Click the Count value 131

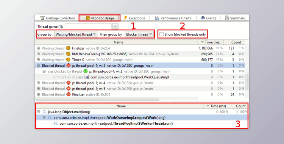click(x=231, y=48)
